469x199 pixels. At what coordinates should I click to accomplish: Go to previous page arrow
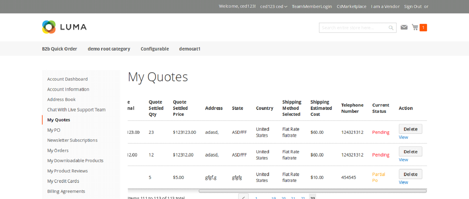(x=243, y=197)
